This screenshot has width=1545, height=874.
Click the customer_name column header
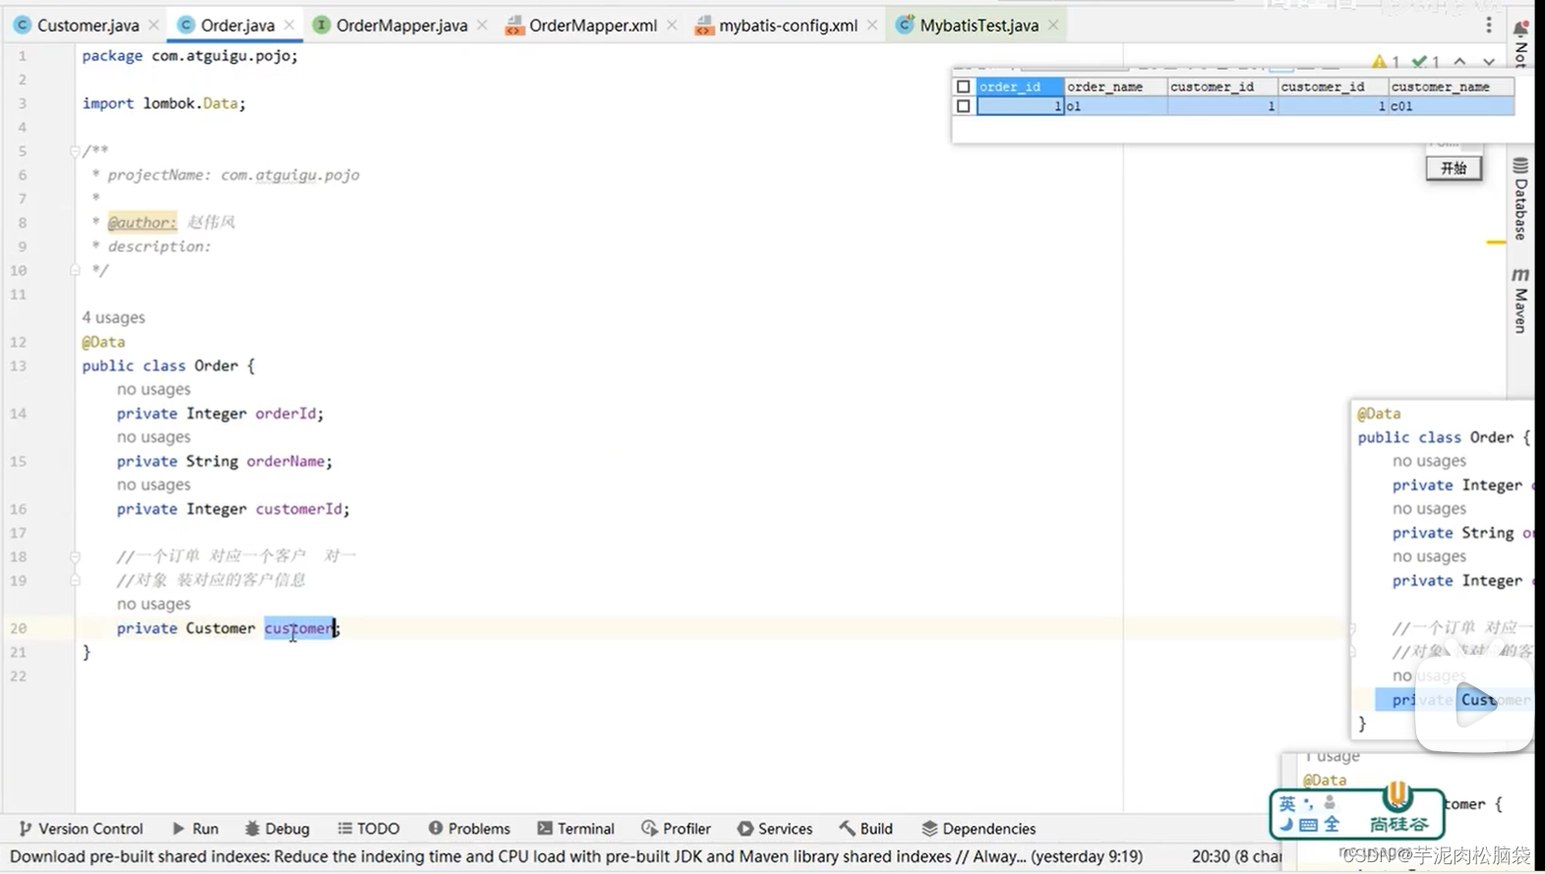[x=1451, y=87]
